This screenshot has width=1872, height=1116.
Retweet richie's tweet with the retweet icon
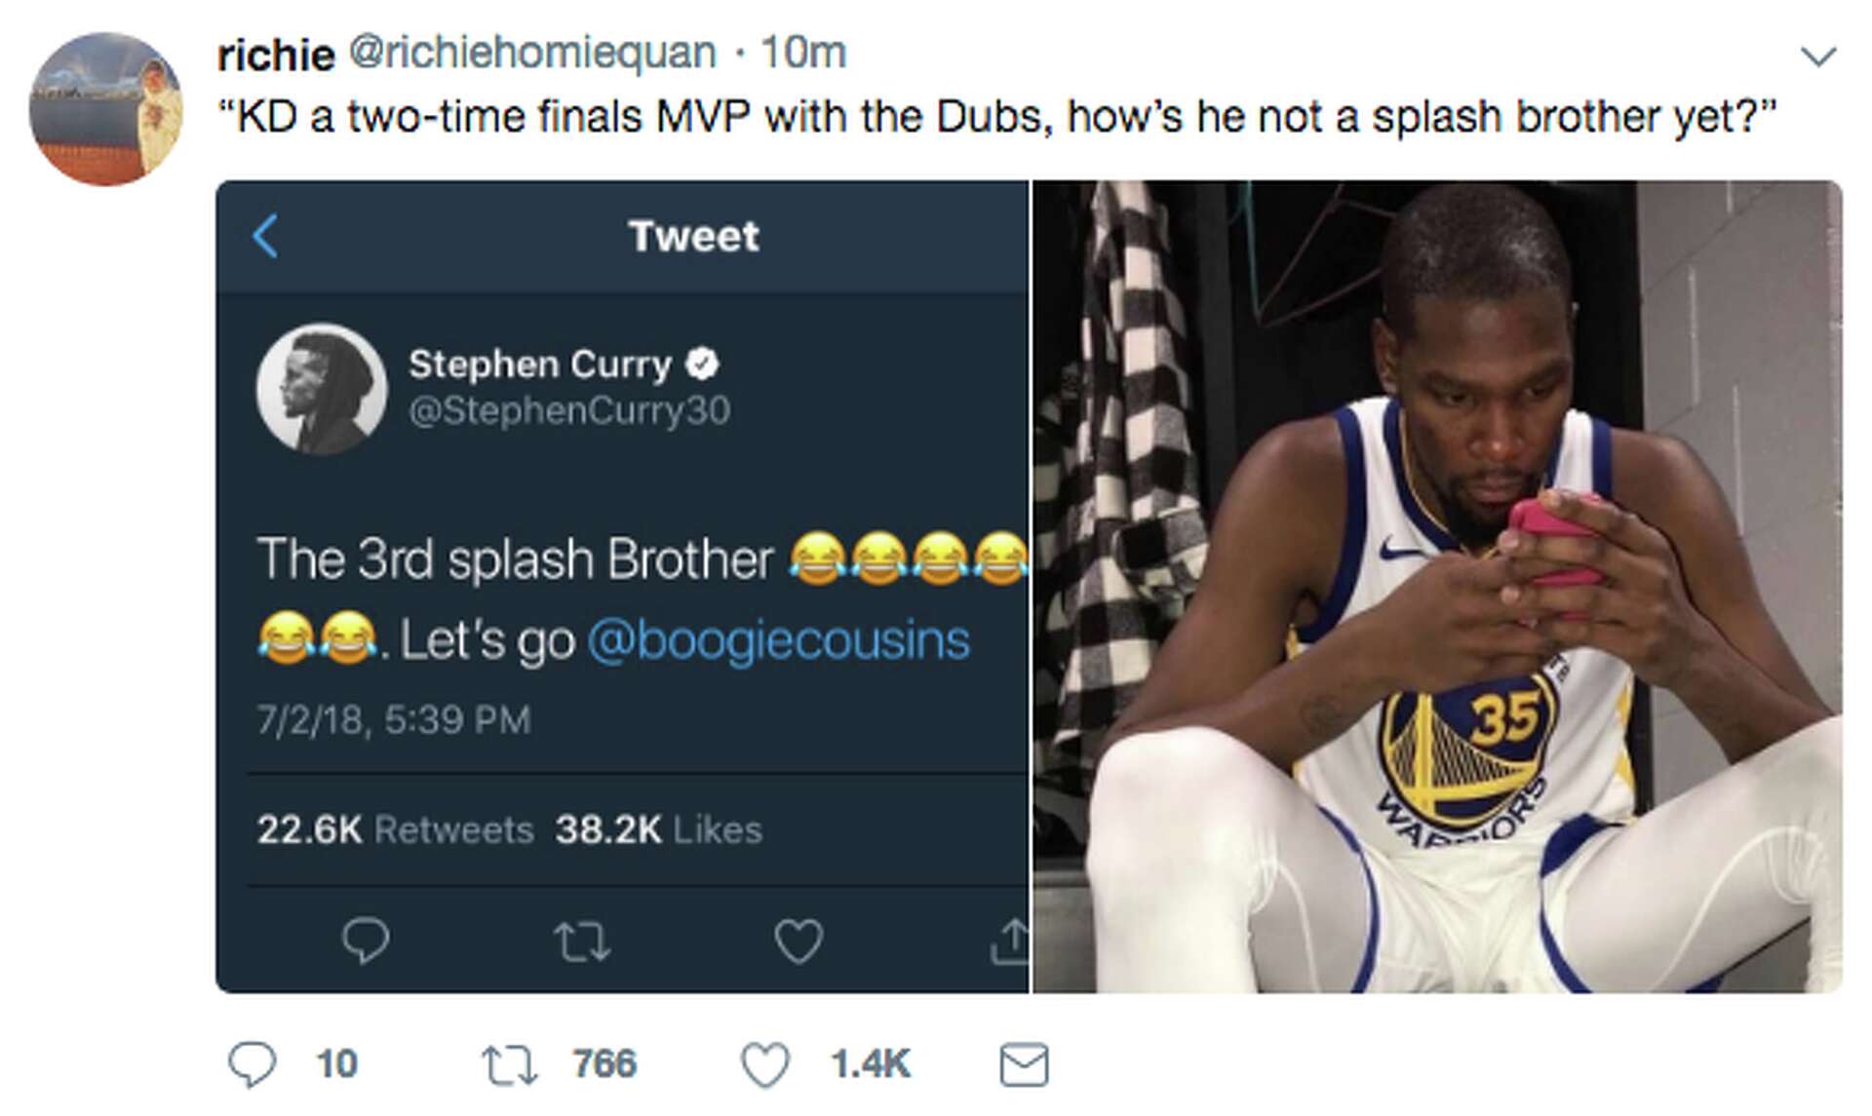click(x=510, y=1064)
